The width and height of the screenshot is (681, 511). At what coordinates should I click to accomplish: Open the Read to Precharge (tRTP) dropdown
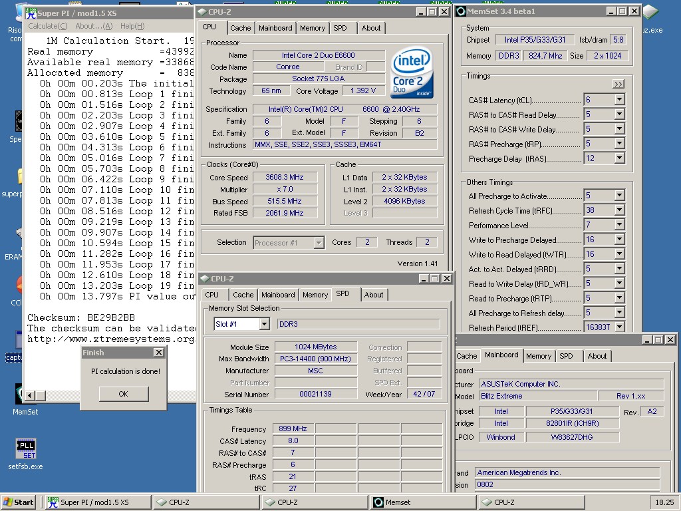pyautogui.click(x=619, y=298)
